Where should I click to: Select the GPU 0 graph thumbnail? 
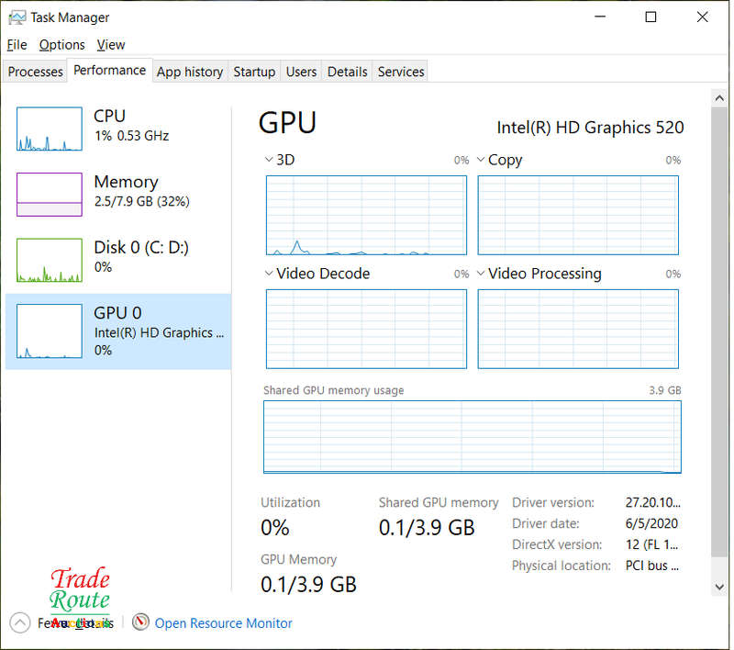pos(50,331)
